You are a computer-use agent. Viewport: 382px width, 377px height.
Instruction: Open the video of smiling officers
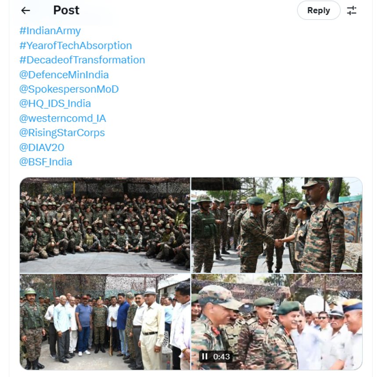click(x=277, y=322)
